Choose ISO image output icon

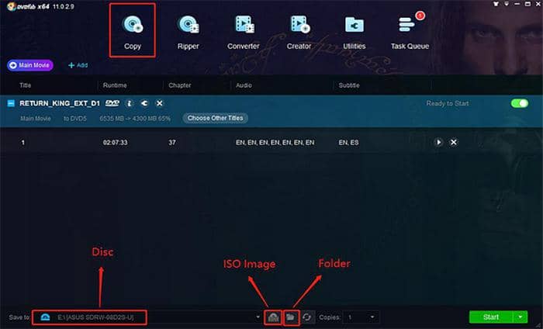(x=273, y=317)
